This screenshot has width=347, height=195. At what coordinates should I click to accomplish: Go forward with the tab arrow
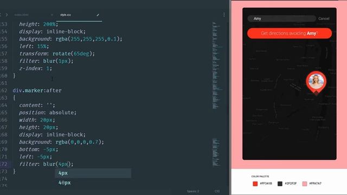[x=7, y=15]
